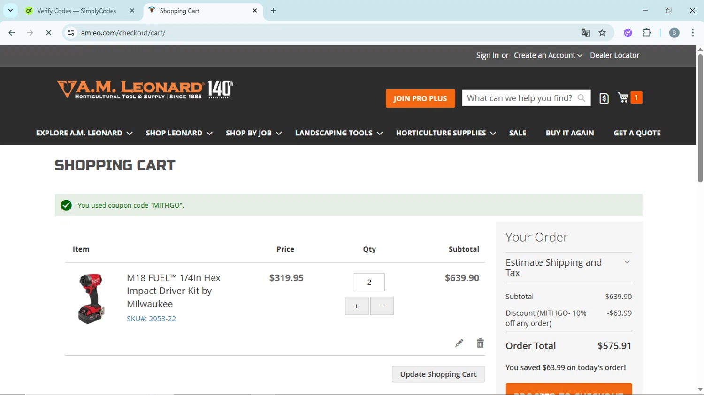Click the page vertical scrollbar

pos(700,119)
